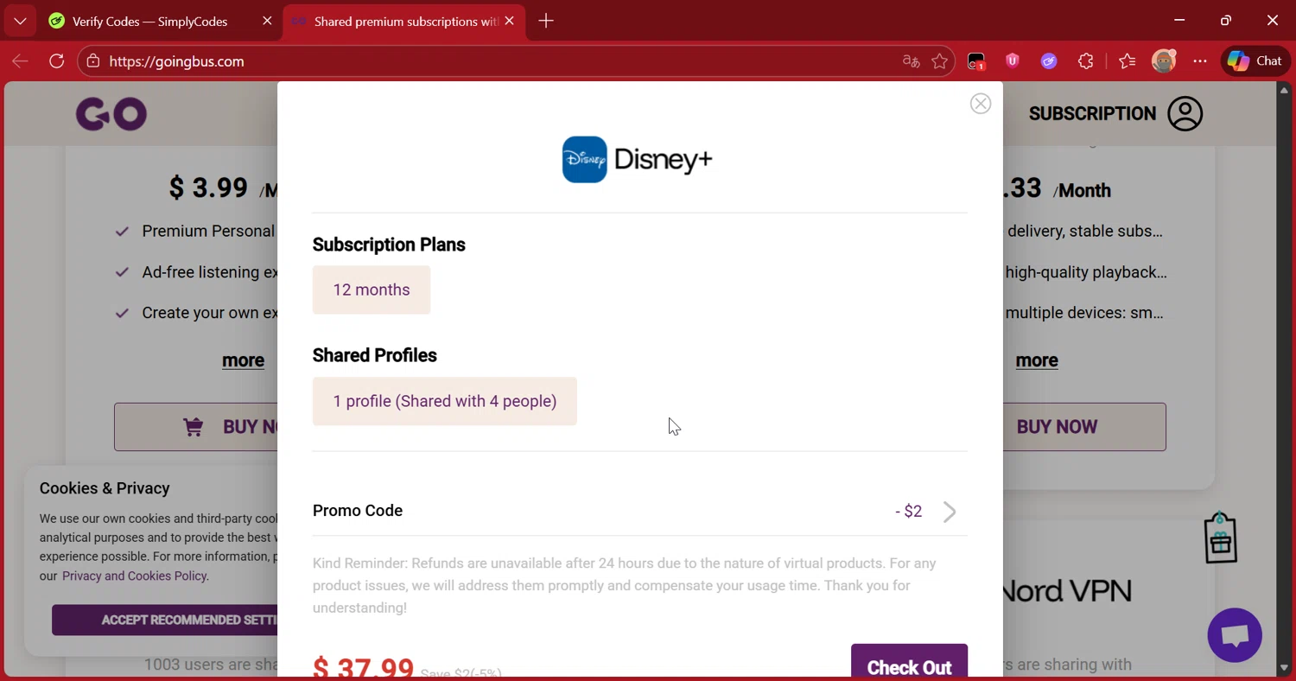The height and width of the screenshot is (681, 1296).
Task: View site information lock icon
Action: tap(93, 61)
